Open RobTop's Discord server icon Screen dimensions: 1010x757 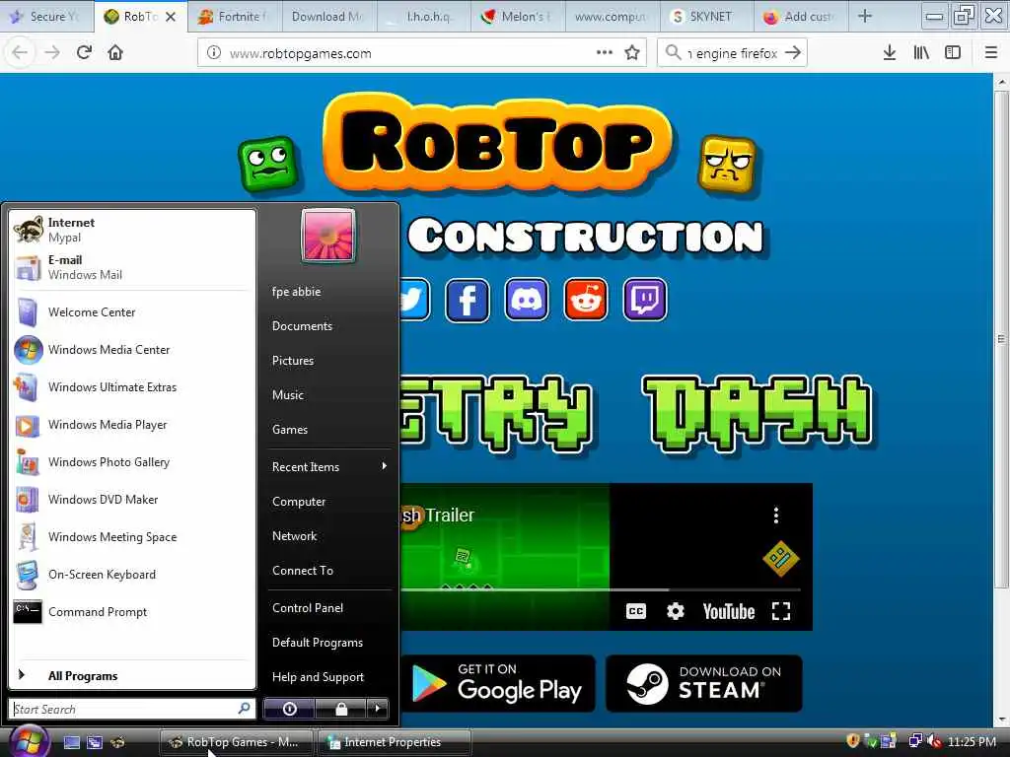pyautogui.click(x=527, y=300)
